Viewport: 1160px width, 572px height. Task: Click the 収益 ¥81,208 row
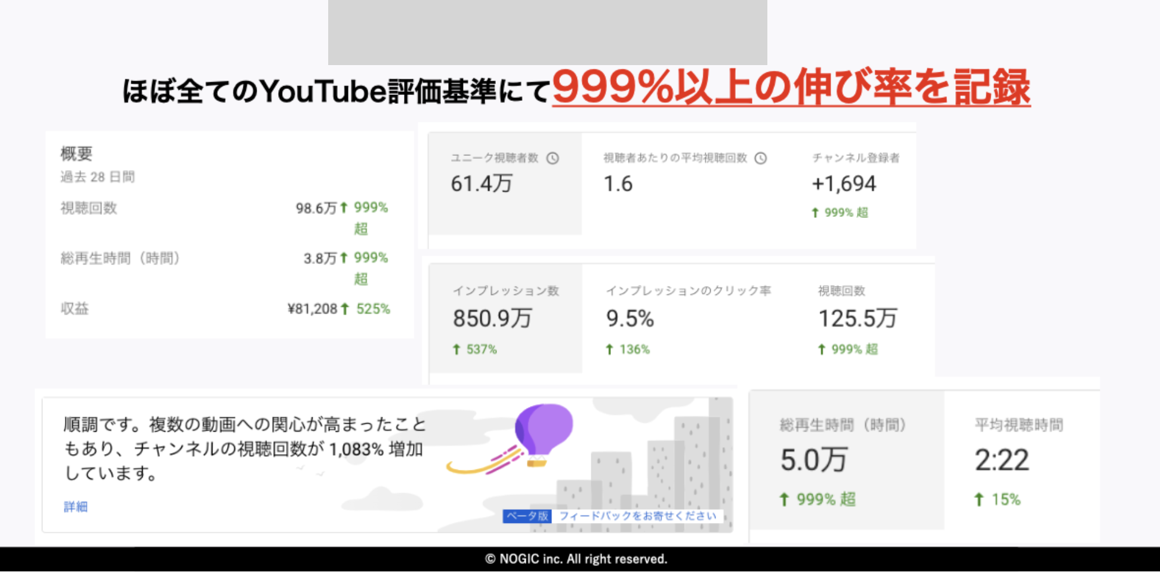click(226, 309)
